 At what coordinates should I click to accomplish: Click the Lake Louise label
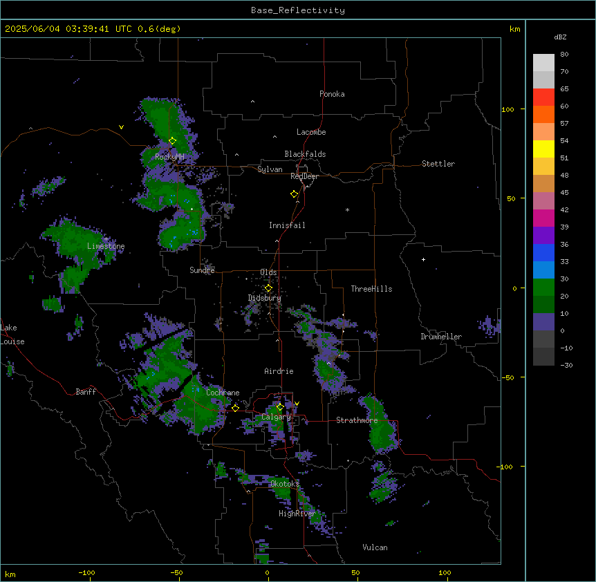coord(12,335)
